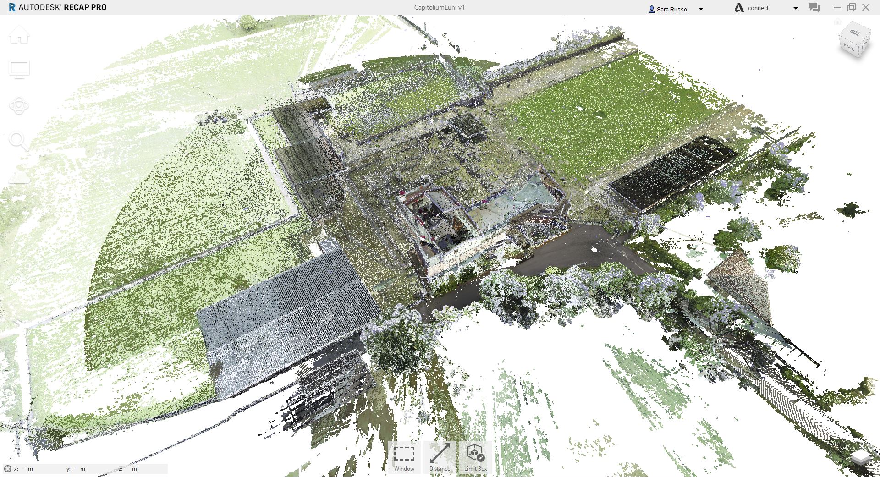
Task: Open the cloud icon in left sidebar
Action: click(x=19, y=177)
